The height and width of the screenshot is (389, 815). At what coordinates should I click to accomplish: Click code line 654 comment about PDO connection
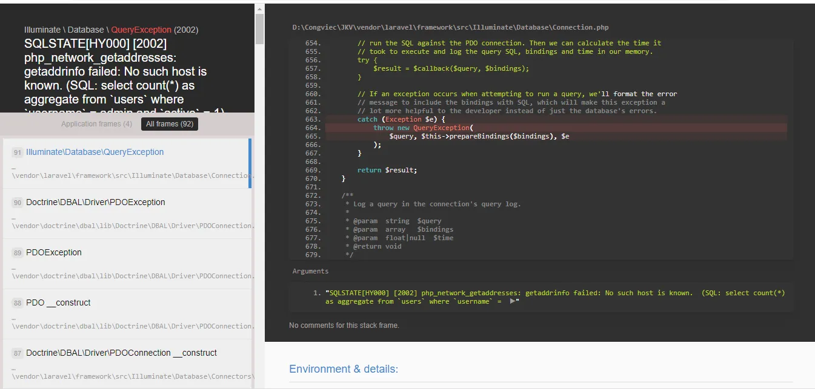[509, 43]
